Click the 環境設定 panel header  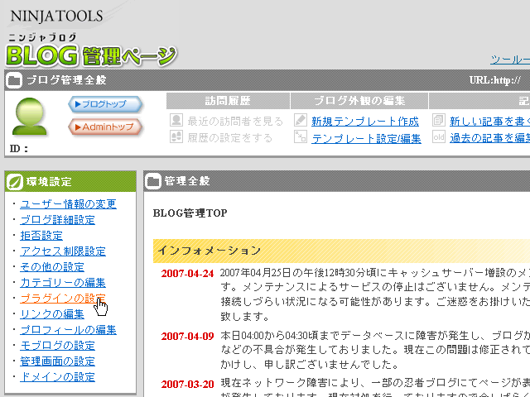coord(70,182)
